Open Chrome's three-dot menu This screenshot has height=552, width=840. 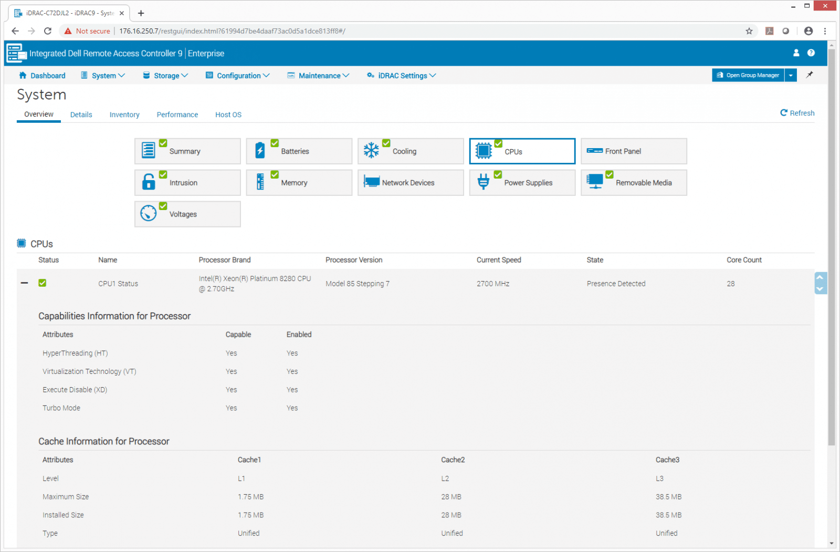[825, 31]
